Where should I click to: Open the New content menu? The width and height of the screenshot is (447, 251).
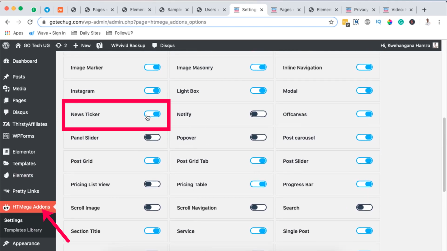click(x=82, y=45)
